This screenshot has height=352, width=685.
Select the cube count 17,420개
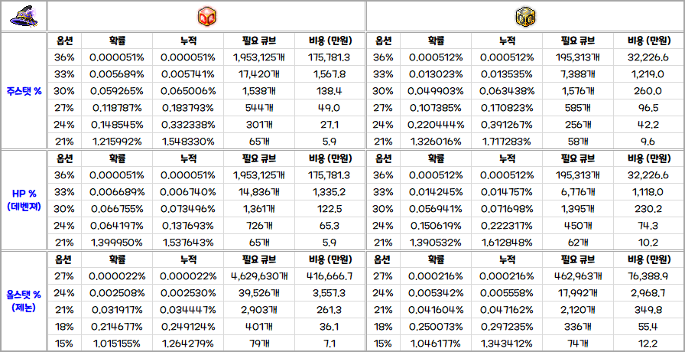(259, 74)
